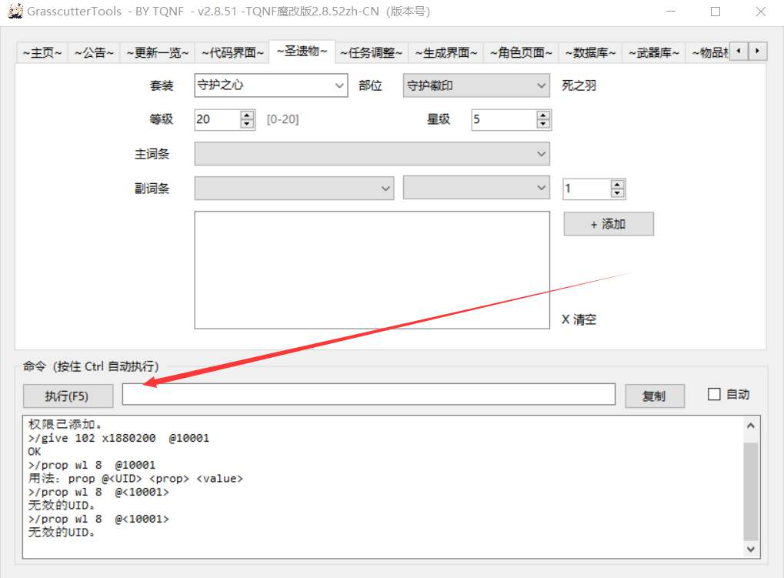Increase 等级 level with up spinner arrow
The width and height of the screenshot is (784, 578).
click(247, 115)
